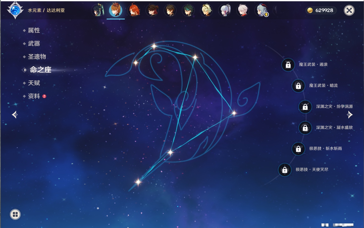Open the constellation label 魔王武装·遏浪
Screen dimensions: 364x228
pos(313,64)
